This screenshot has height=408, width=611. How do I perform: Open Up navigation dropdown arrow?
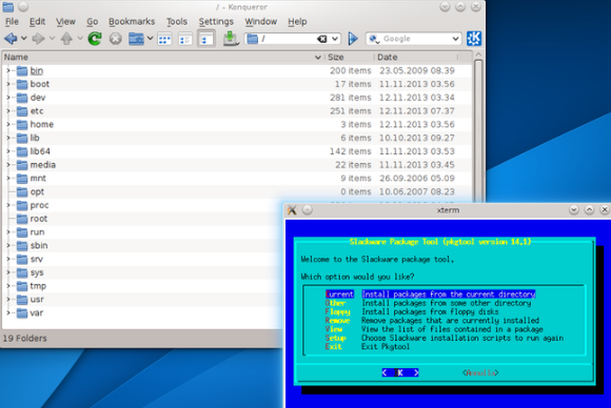point(80,38)
